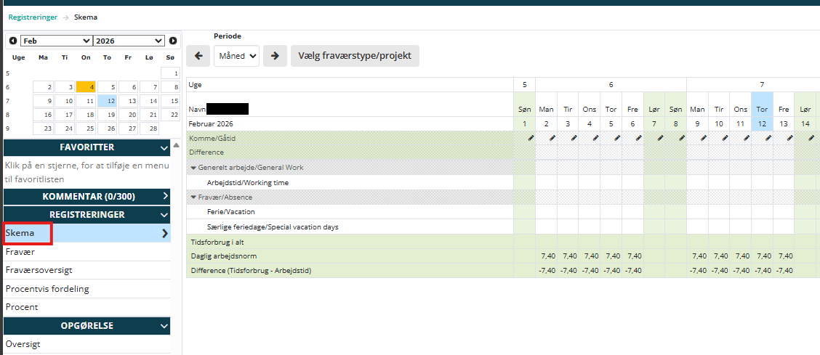
Task: Go to previous month in mini calendar
Action: pyautogui.click(x=13, y=41)
